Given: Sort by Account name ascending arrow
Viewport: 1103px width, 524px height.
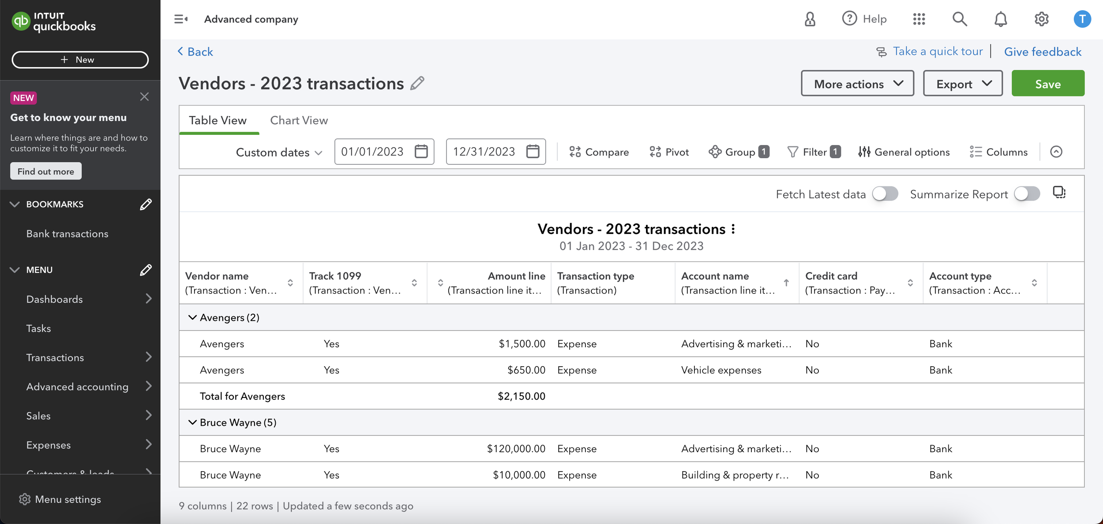Looking at the screenshot, I should pos(786,283).
